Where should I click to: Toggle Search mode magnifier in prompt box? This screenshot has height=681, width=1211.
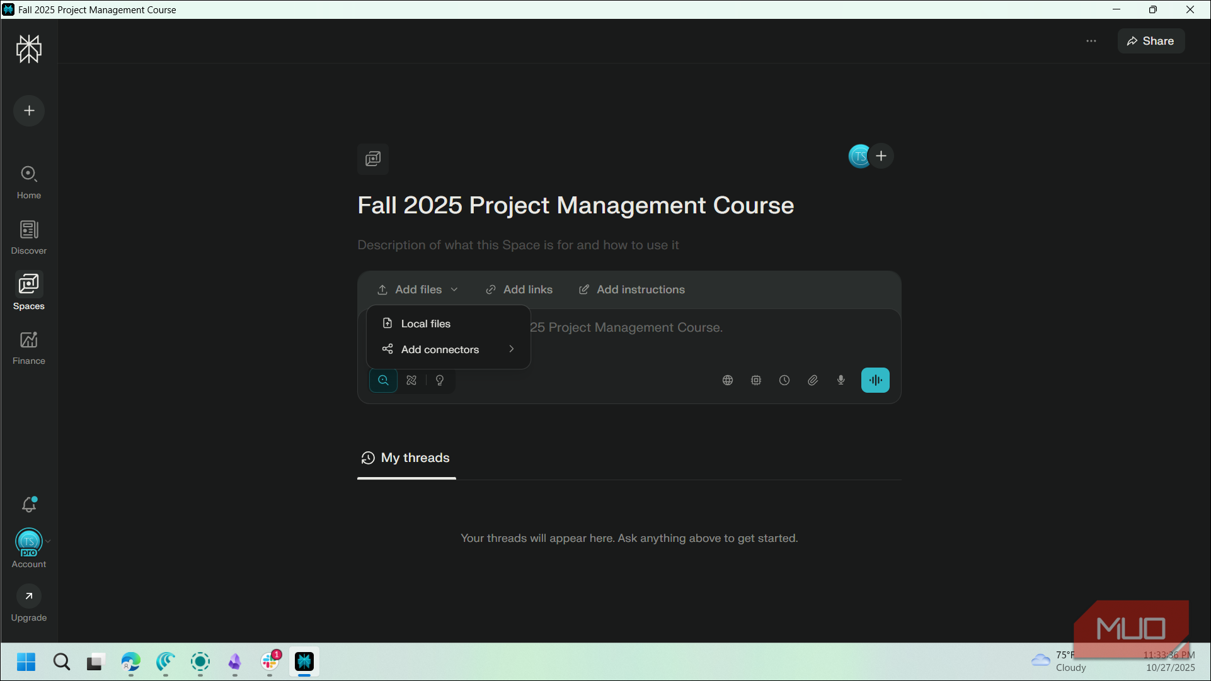point(383,380)
